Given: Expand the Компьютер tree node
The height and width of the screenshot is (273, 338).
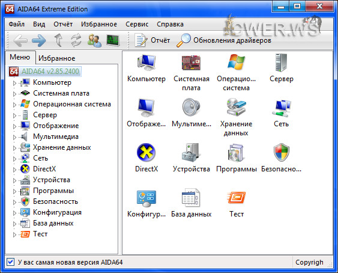Looking at the screenshot, I should (x=14, y=83).
